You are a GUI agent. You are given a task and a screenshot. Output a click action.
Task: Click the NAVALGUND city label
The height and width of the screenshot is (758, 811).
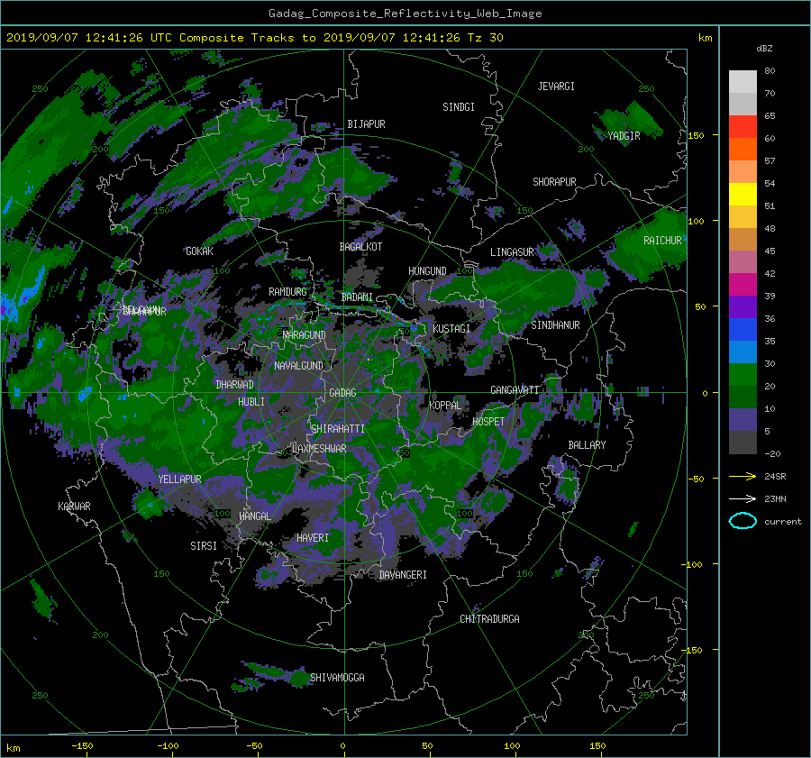point(298,366)
